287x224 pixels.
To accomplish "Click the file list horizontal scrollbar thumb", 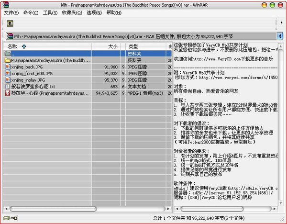I will 53,209.
